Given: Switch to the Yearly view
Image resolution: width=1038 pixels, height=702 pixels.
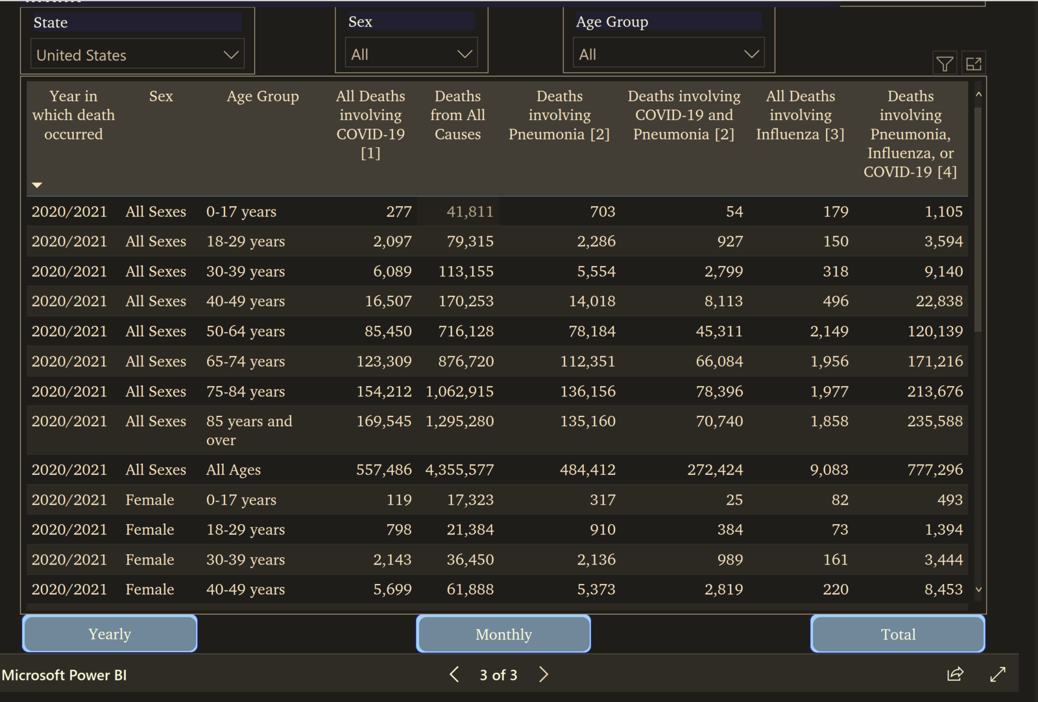Looking at the screenshot, I should pos(110,634).
